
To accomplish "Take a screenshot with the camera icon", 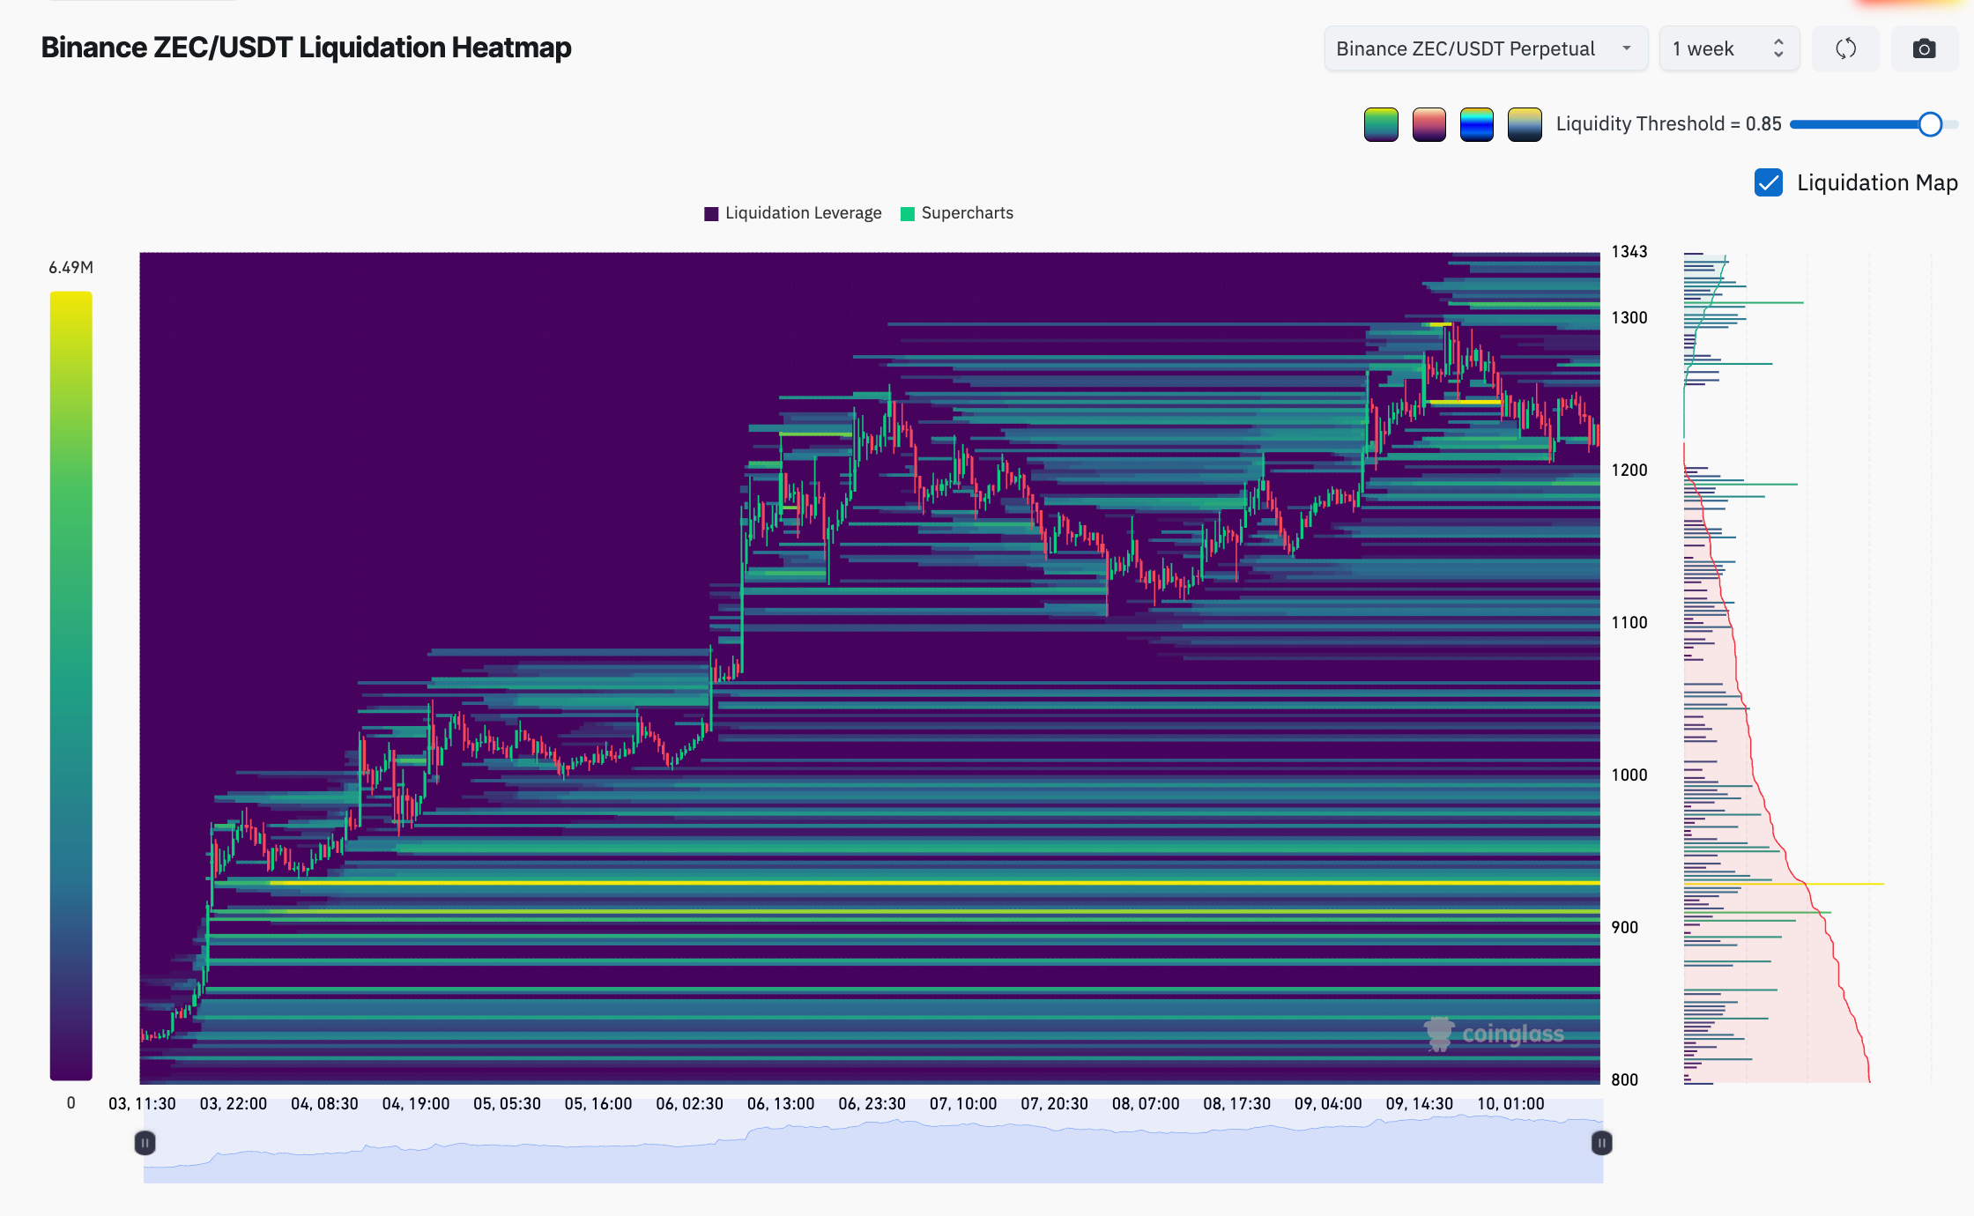I will (1924, 48).
